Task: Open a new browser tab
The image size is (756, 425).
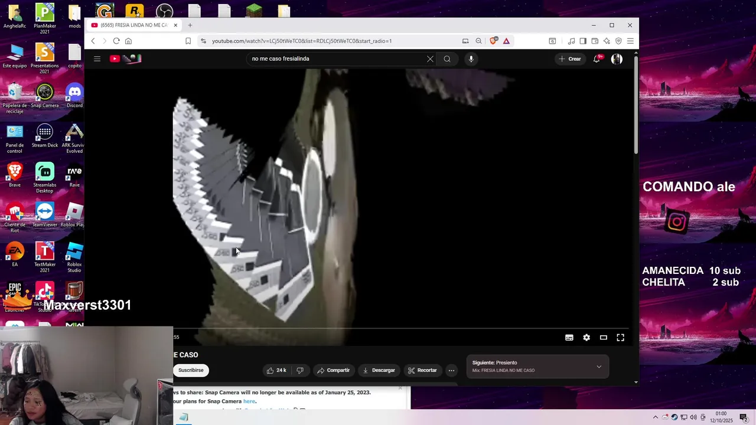Action: point(190,25)
